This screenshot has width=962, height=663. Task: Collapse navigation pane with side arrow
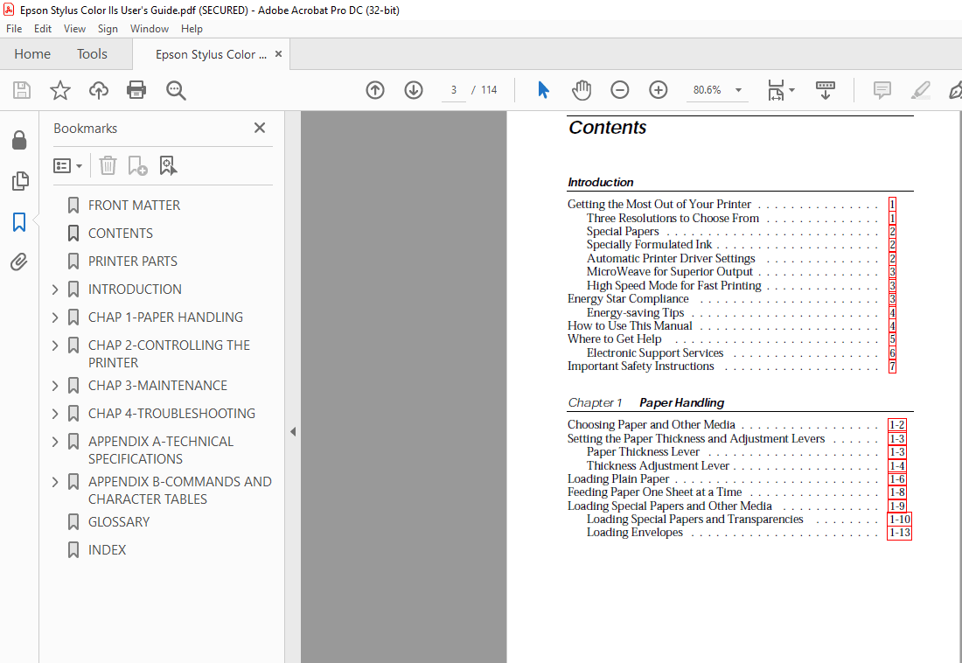293,431
